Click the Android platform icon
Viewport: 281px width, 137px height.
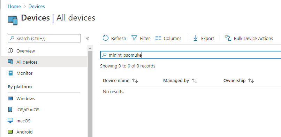click(x=10, y=132)
